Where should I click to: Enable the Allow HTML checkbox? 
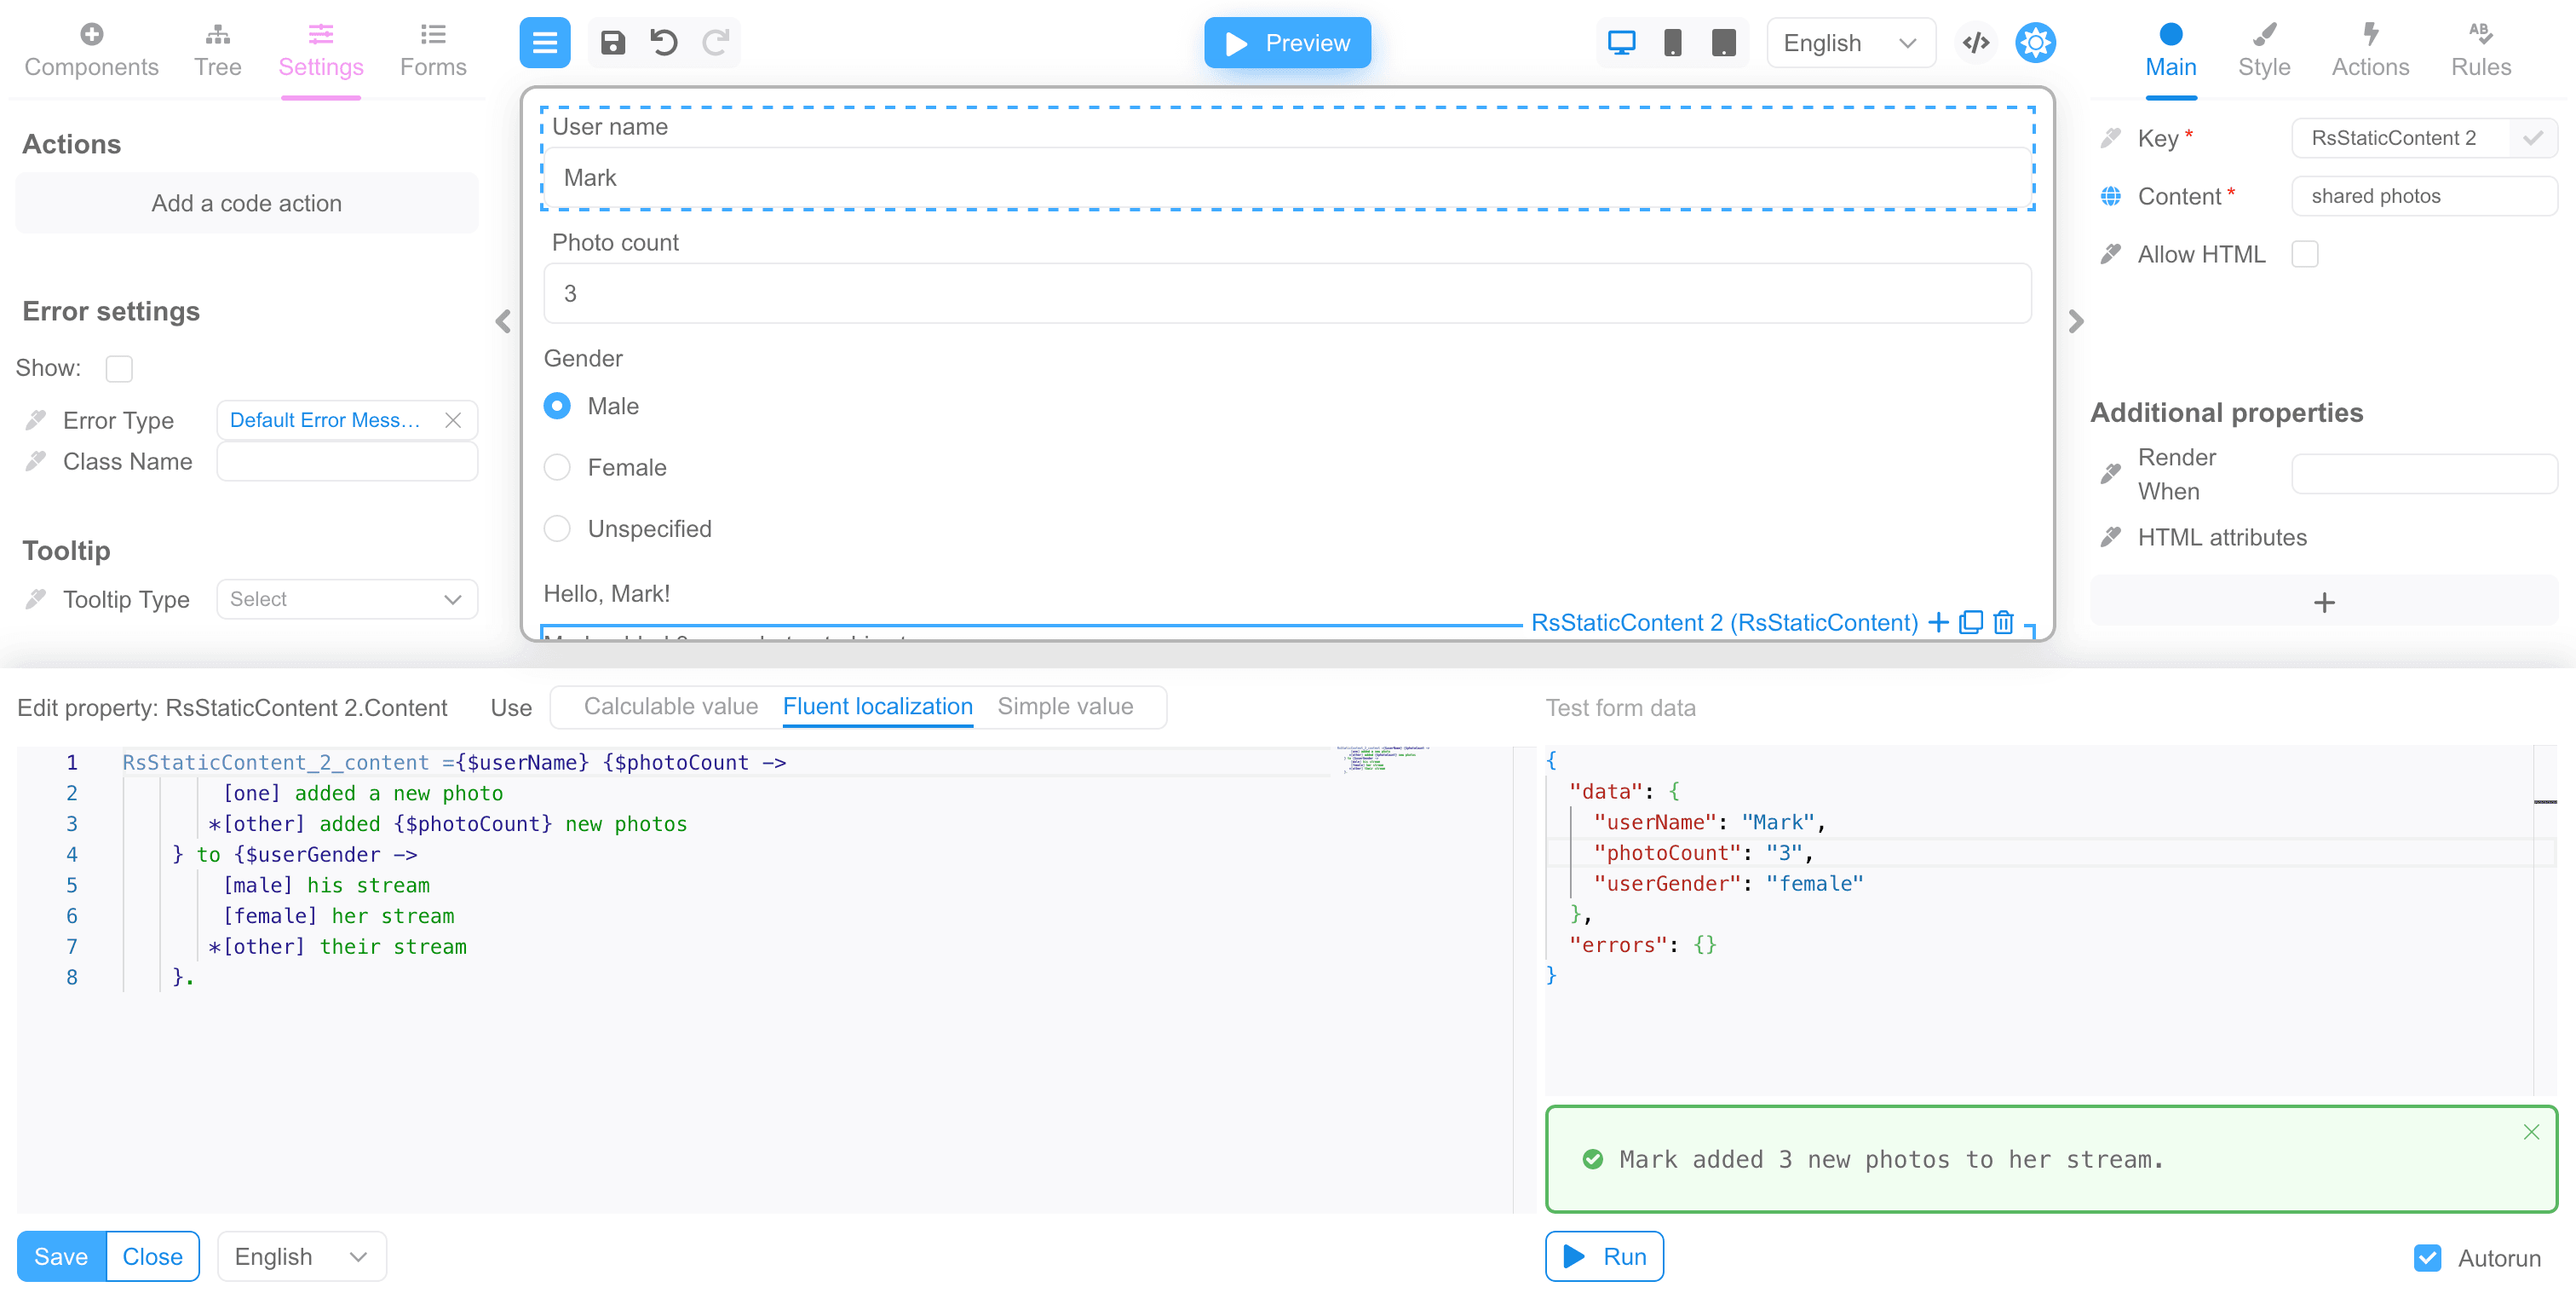[2304, 254]
